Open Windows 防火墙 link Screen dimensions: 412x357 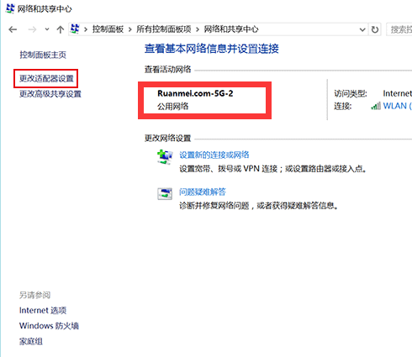(x=49, y=326)
